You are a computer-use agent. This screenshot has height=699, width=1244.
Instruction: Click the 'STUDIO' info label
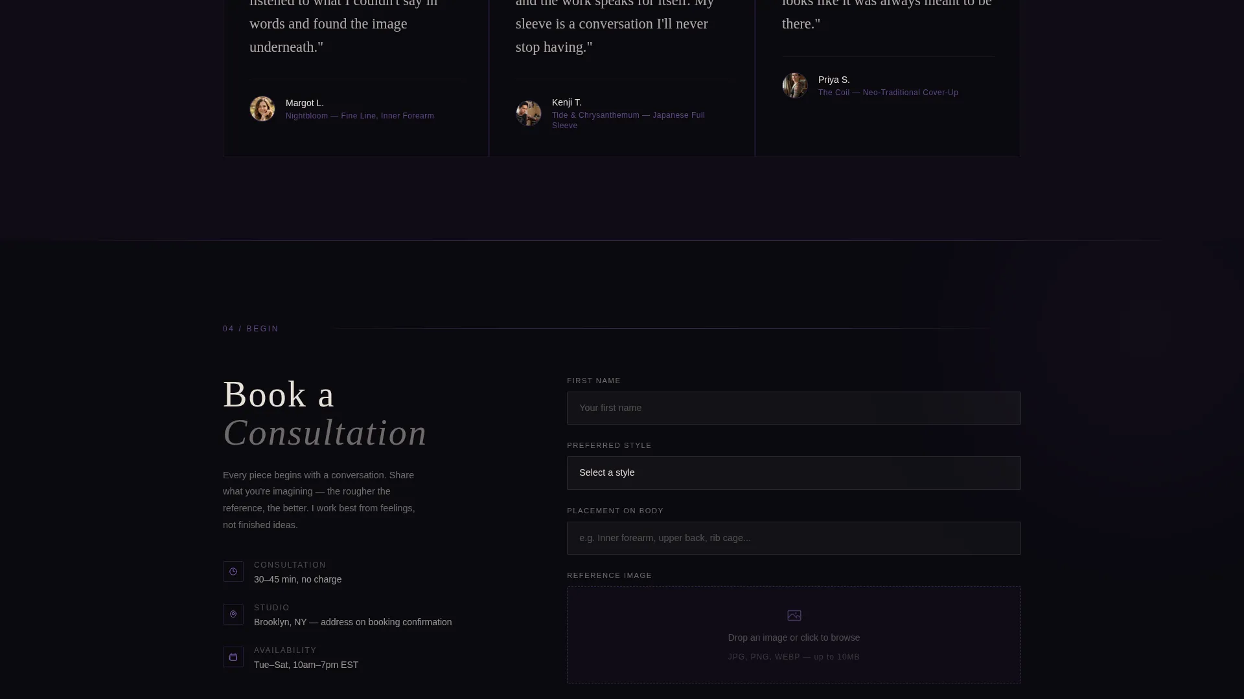click(x=272, y=608)
